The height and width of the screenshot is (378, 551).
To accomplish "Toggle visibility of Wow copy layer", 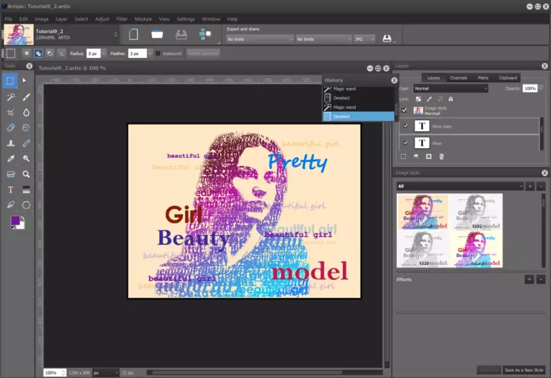I will (405, 125).
